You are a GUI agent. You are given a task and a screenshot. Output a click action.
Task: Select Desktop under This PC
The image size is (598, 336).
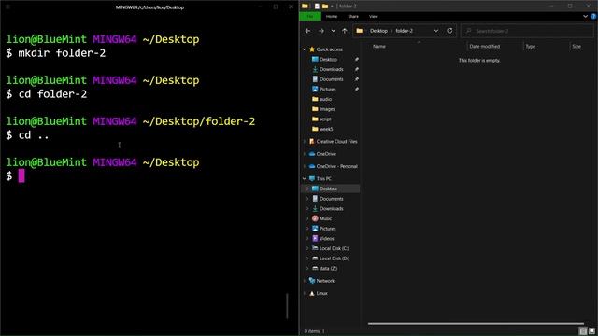point(328,189)
